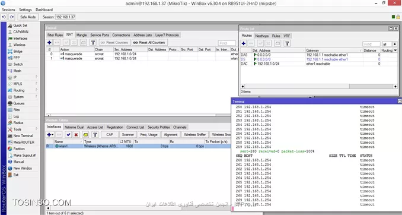The height and width of the screenshot is (215, 402).
Task: Switch to VRF tab in Route List
Action: pyautogui.click(x=286, y=36)
